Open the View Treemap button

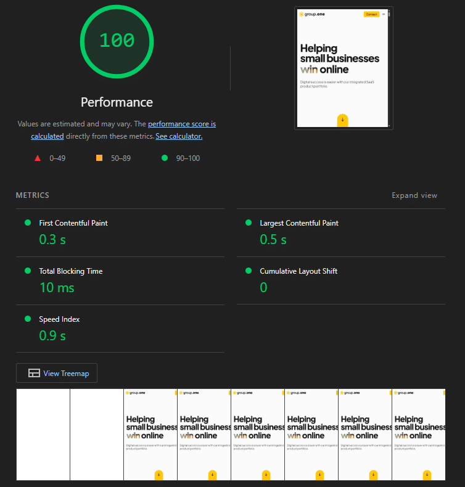57,374
